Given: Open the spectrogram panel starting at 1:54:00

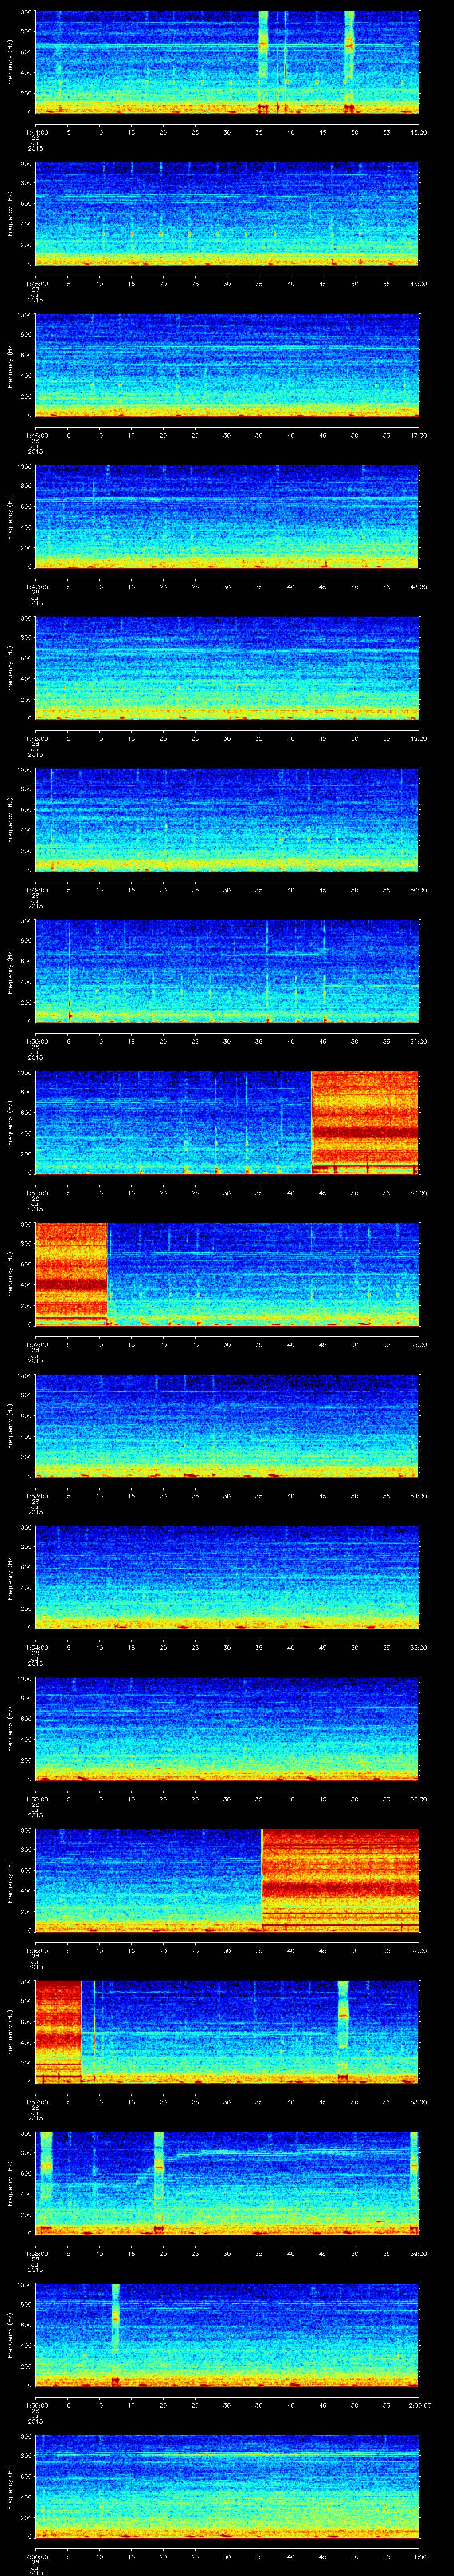Looking at the screenshot, I should tap(227, 1577).
